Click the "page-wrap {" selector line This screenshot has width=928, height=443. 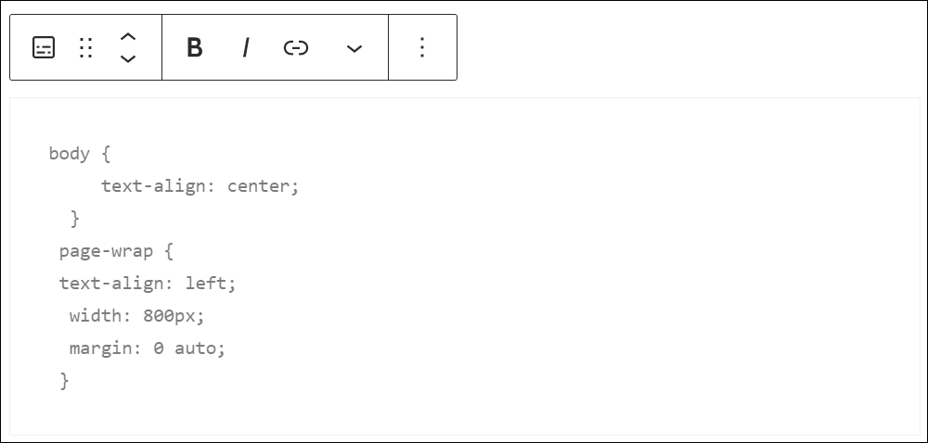click(116, 252)
